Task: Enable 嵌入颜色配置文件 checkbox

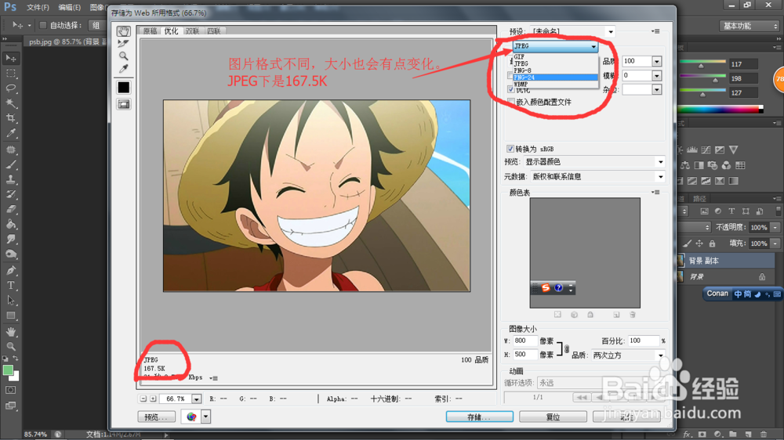Action: (x=510, y=102)
